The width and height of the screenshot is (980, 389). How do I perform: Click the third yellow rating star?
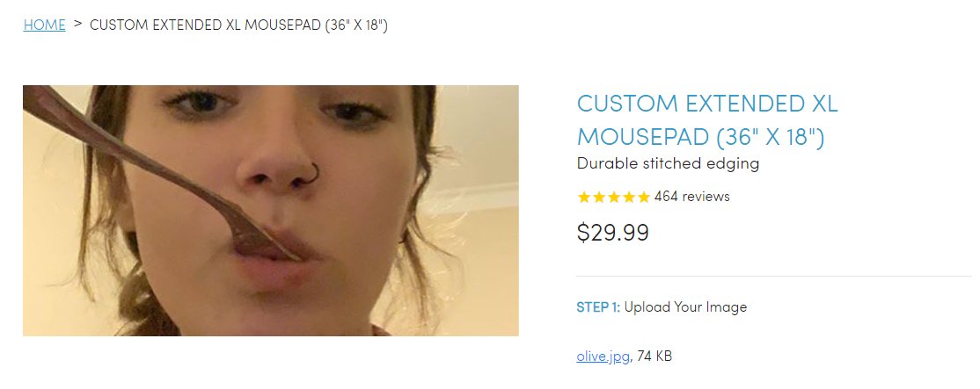coord(614,197)
